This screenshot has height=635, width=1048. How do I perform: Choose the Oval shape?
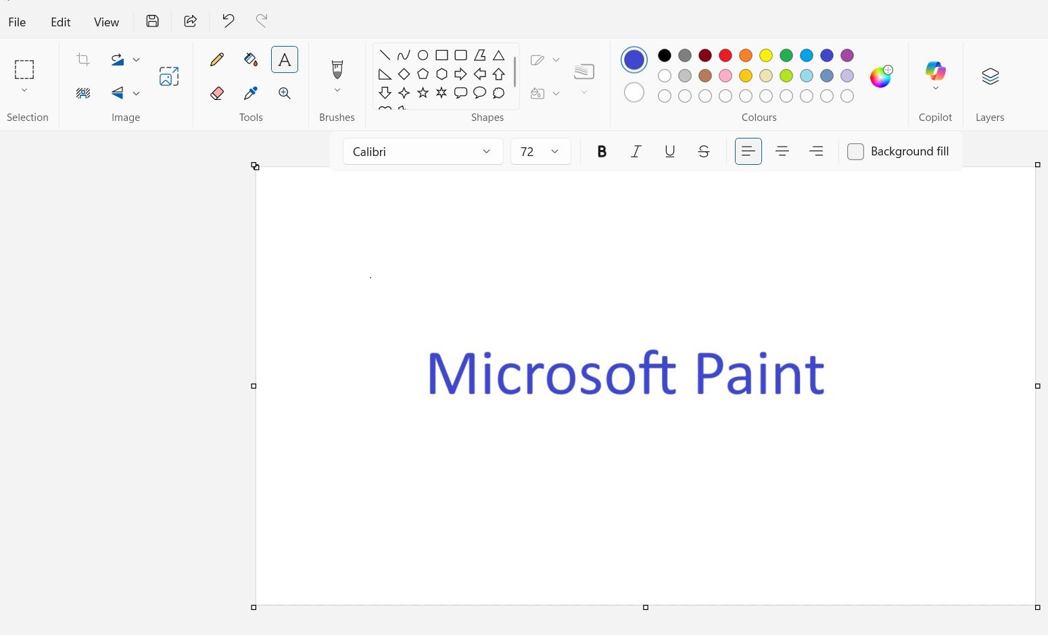(x=423, y=55)
